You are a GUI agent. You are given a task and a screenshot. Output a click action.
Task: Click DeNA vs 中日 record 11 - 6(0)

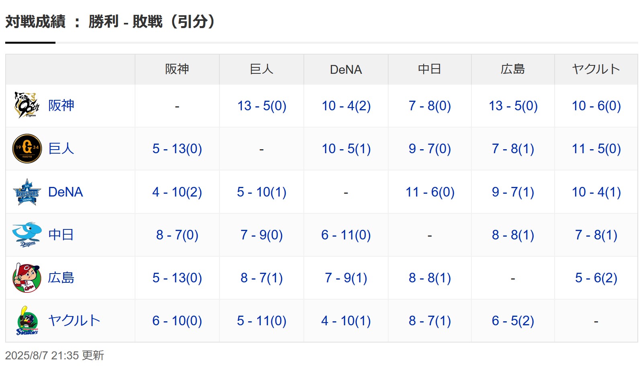[x=430, y=192]
